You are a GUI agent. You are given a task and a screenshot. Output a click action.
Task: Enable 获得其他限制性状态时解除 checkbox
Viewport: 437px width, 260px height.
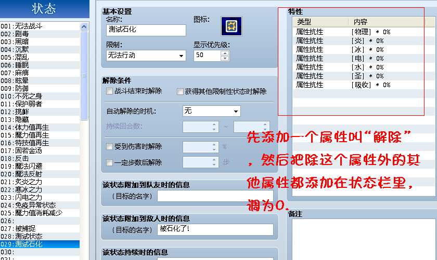click(180, 91)
